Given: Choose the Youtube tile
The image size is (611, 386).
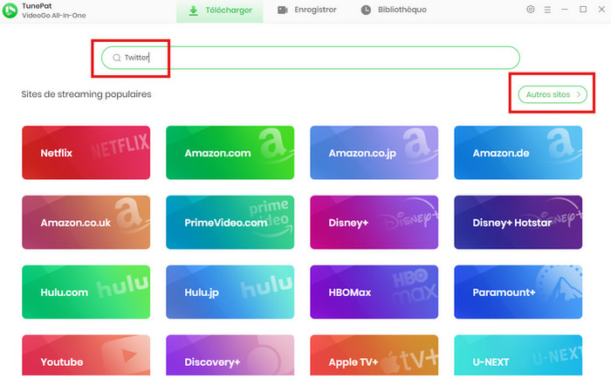Looking at the screenshot, I should (86, 355).
